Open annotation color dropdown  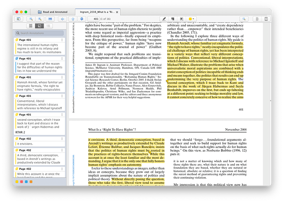point(191,19)
